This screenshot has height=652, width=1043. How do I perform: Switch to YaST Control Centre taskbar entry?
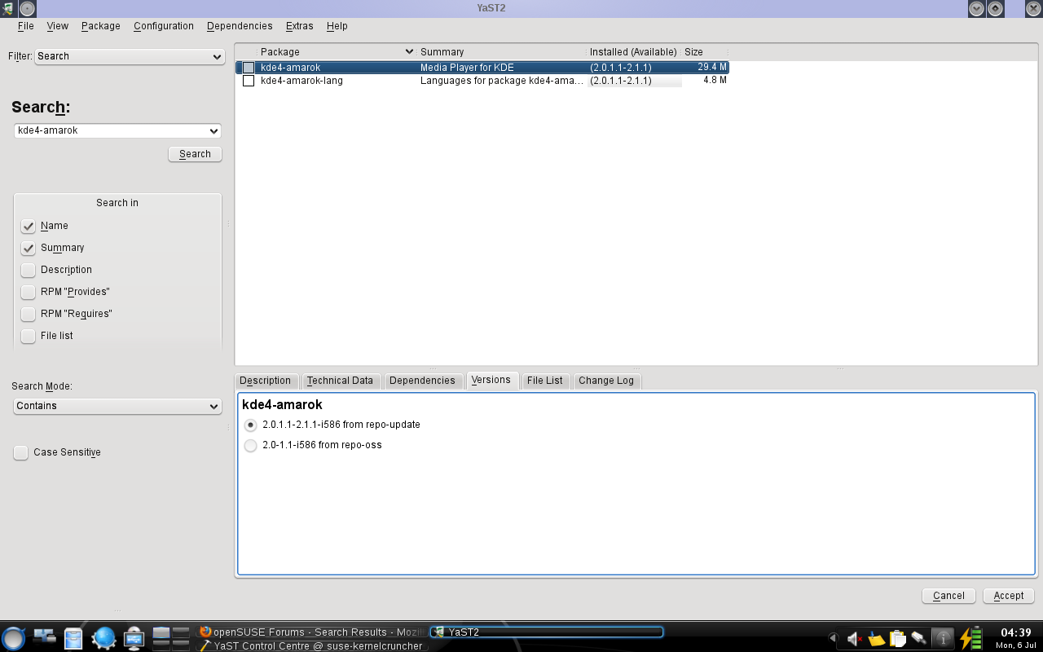(313, 645)
